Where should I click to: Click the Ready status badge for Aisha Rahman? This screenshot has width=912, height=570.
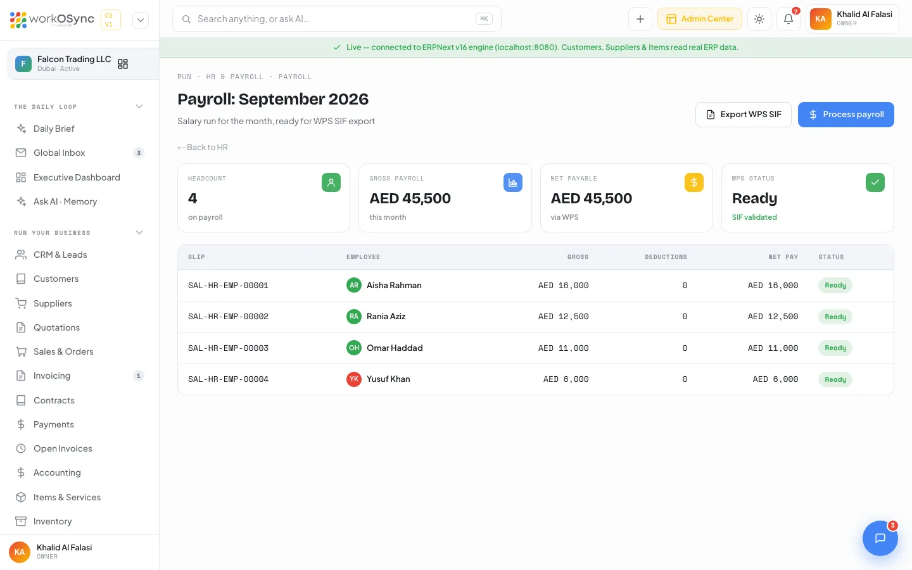tap(835, 286)
